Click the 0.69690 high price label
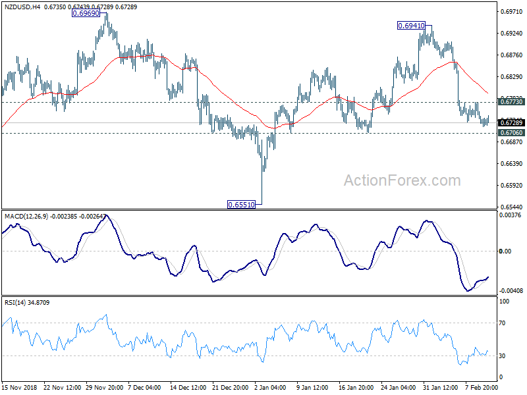Screen dimensions: 527x395 pyautogui.click(x=86, y=13)
